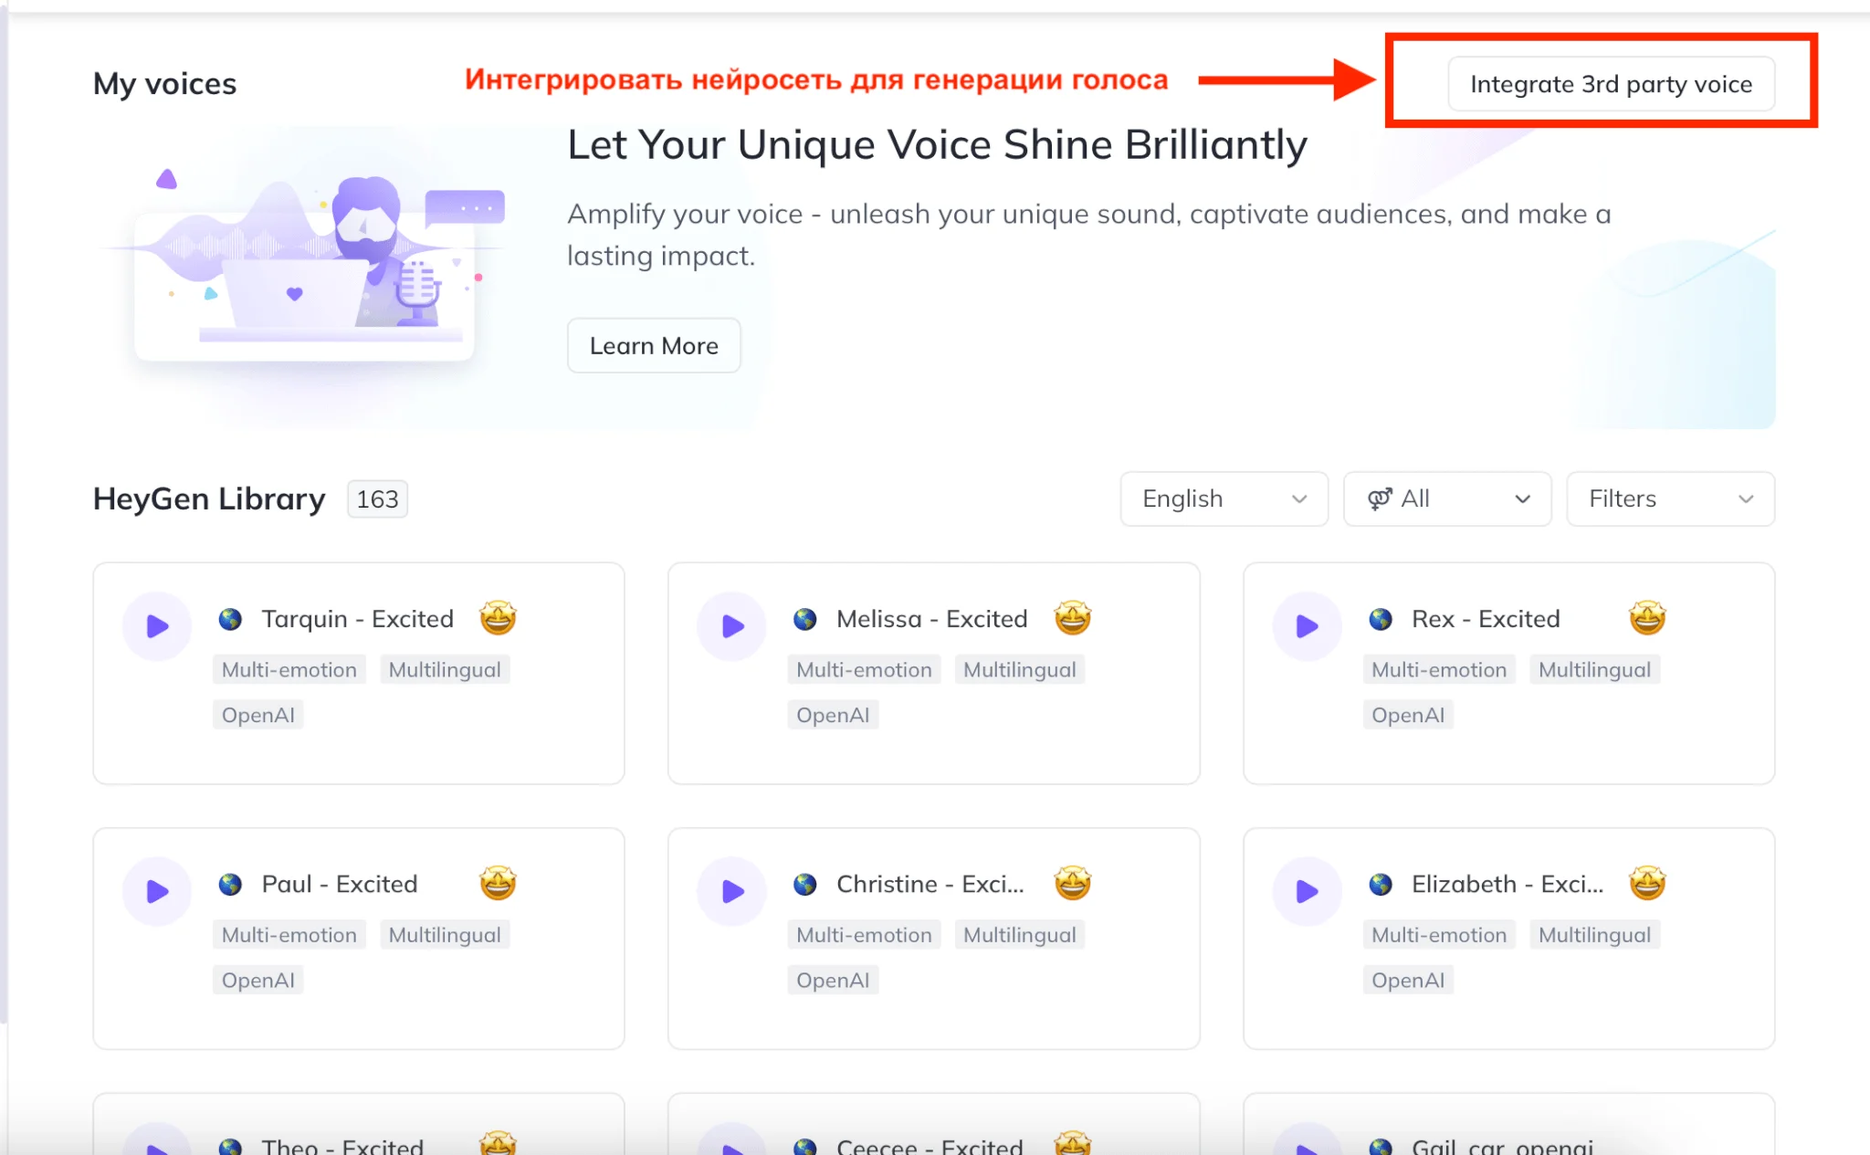Select the Elizabeth - Excited voice card
Screen dimensions: 1870x1155
pos(1508,1004)
